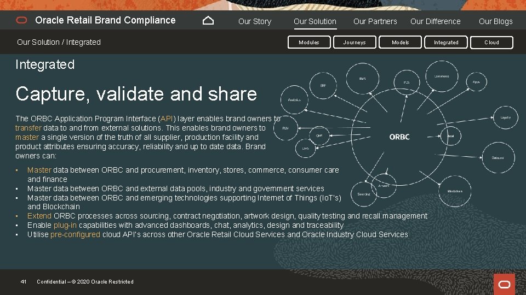Select the Models button
This screenshot has height=295, width=526.
(x=400, y=43)
